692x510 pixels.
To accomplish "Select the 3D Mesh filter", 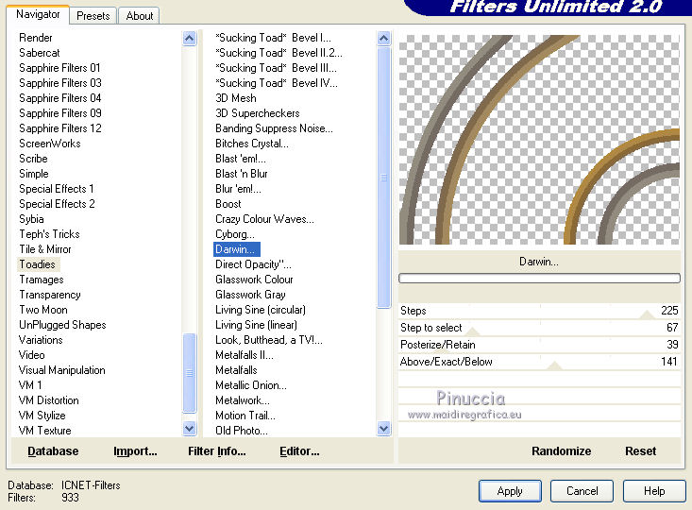I will [236, 98].
